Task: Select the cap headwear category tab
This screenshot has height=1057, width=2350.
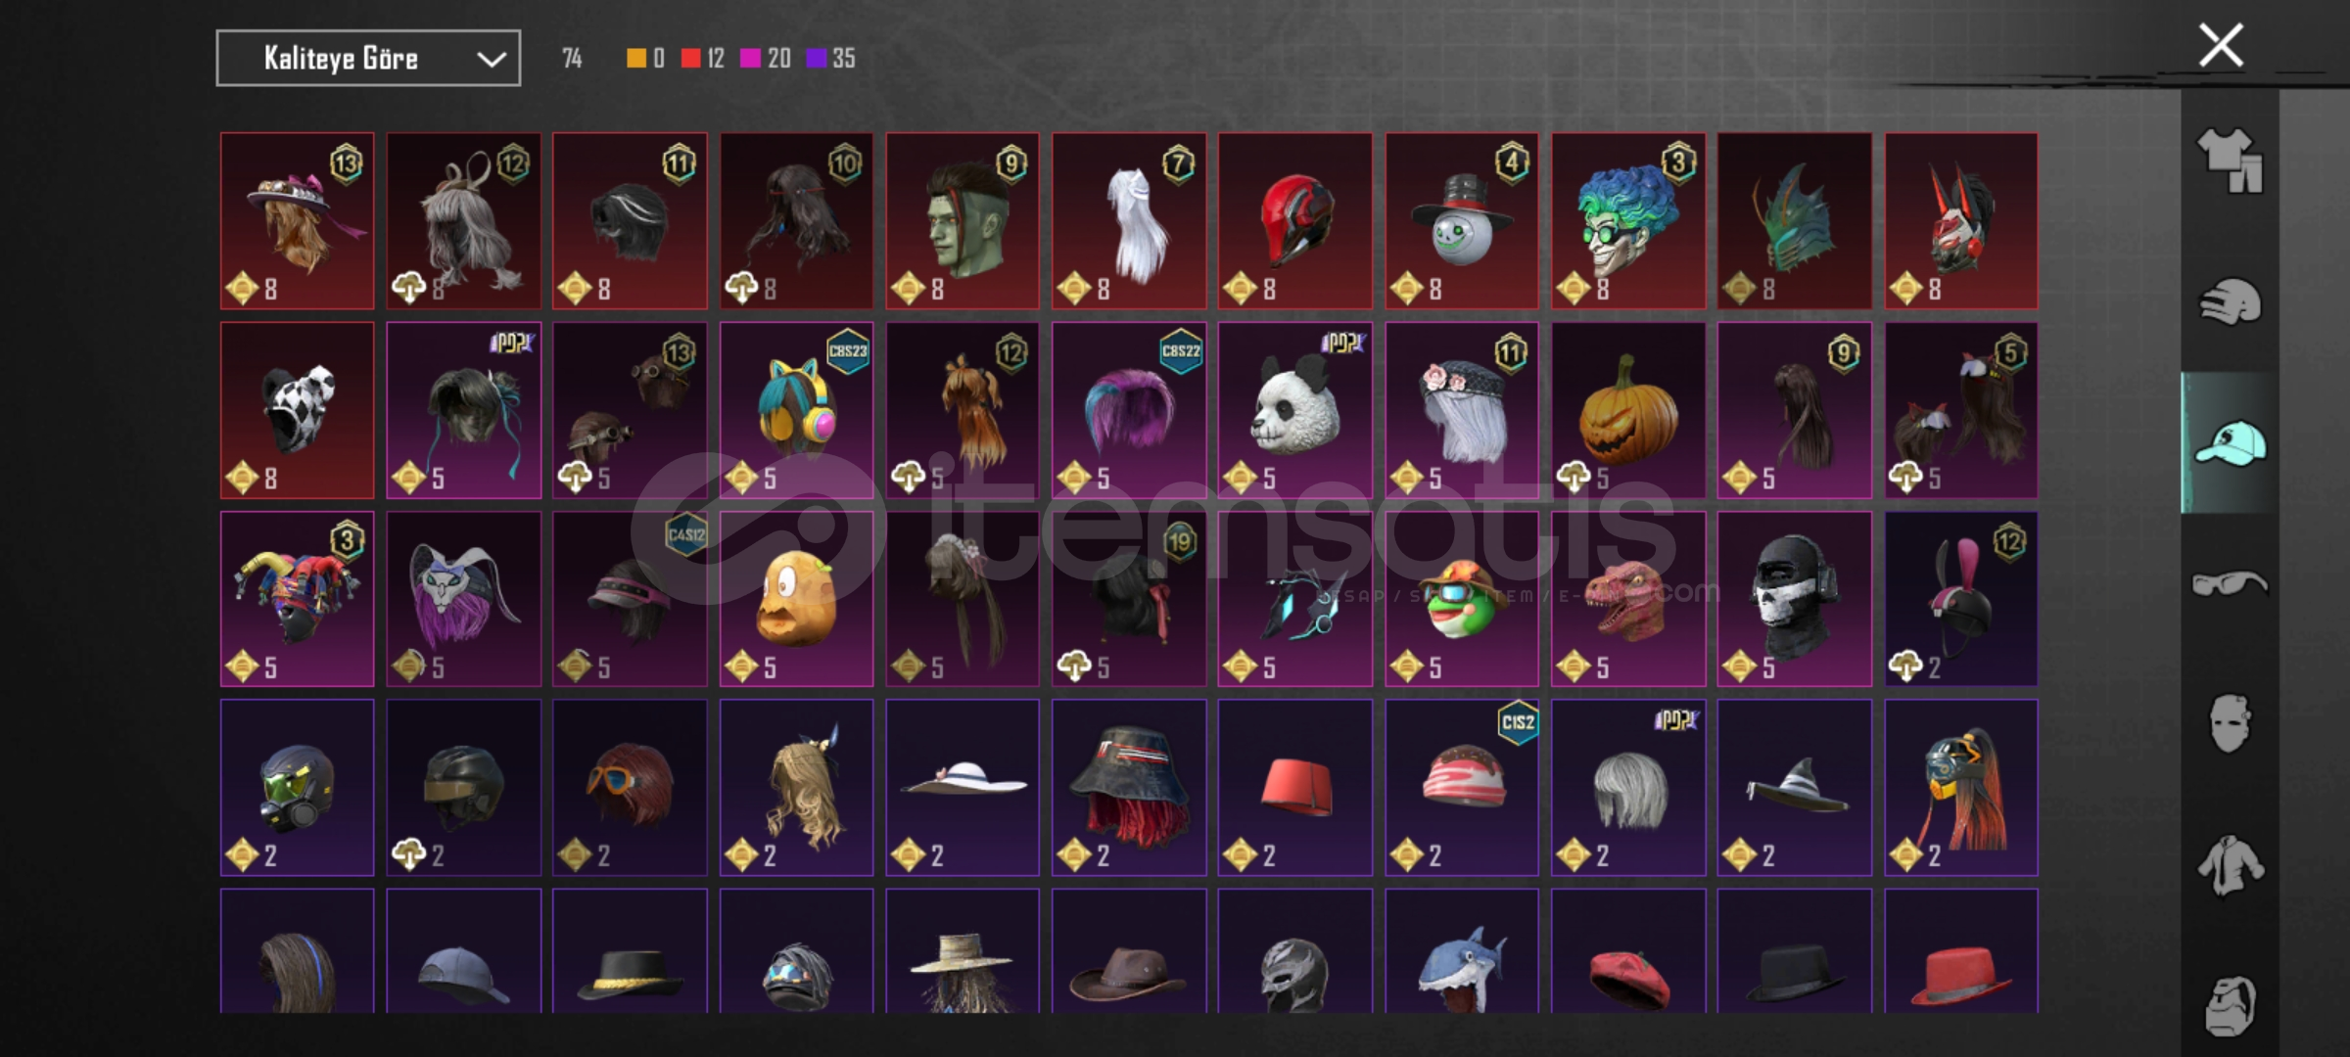Action: click(2230, 442)
